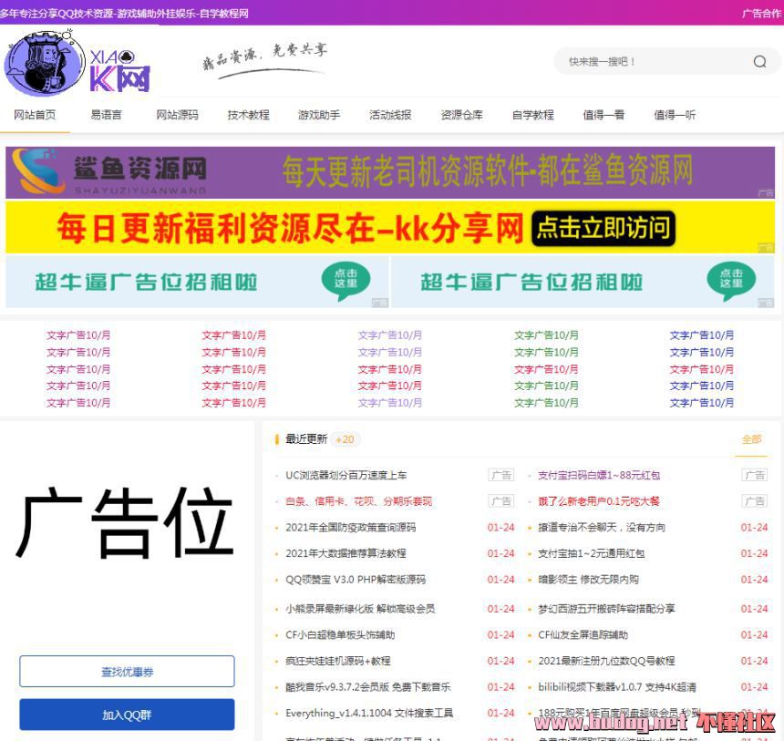Open the 2021年大数据推荐算法教程 post
This screenshot has width=784, height=741.
click(346, 553)
